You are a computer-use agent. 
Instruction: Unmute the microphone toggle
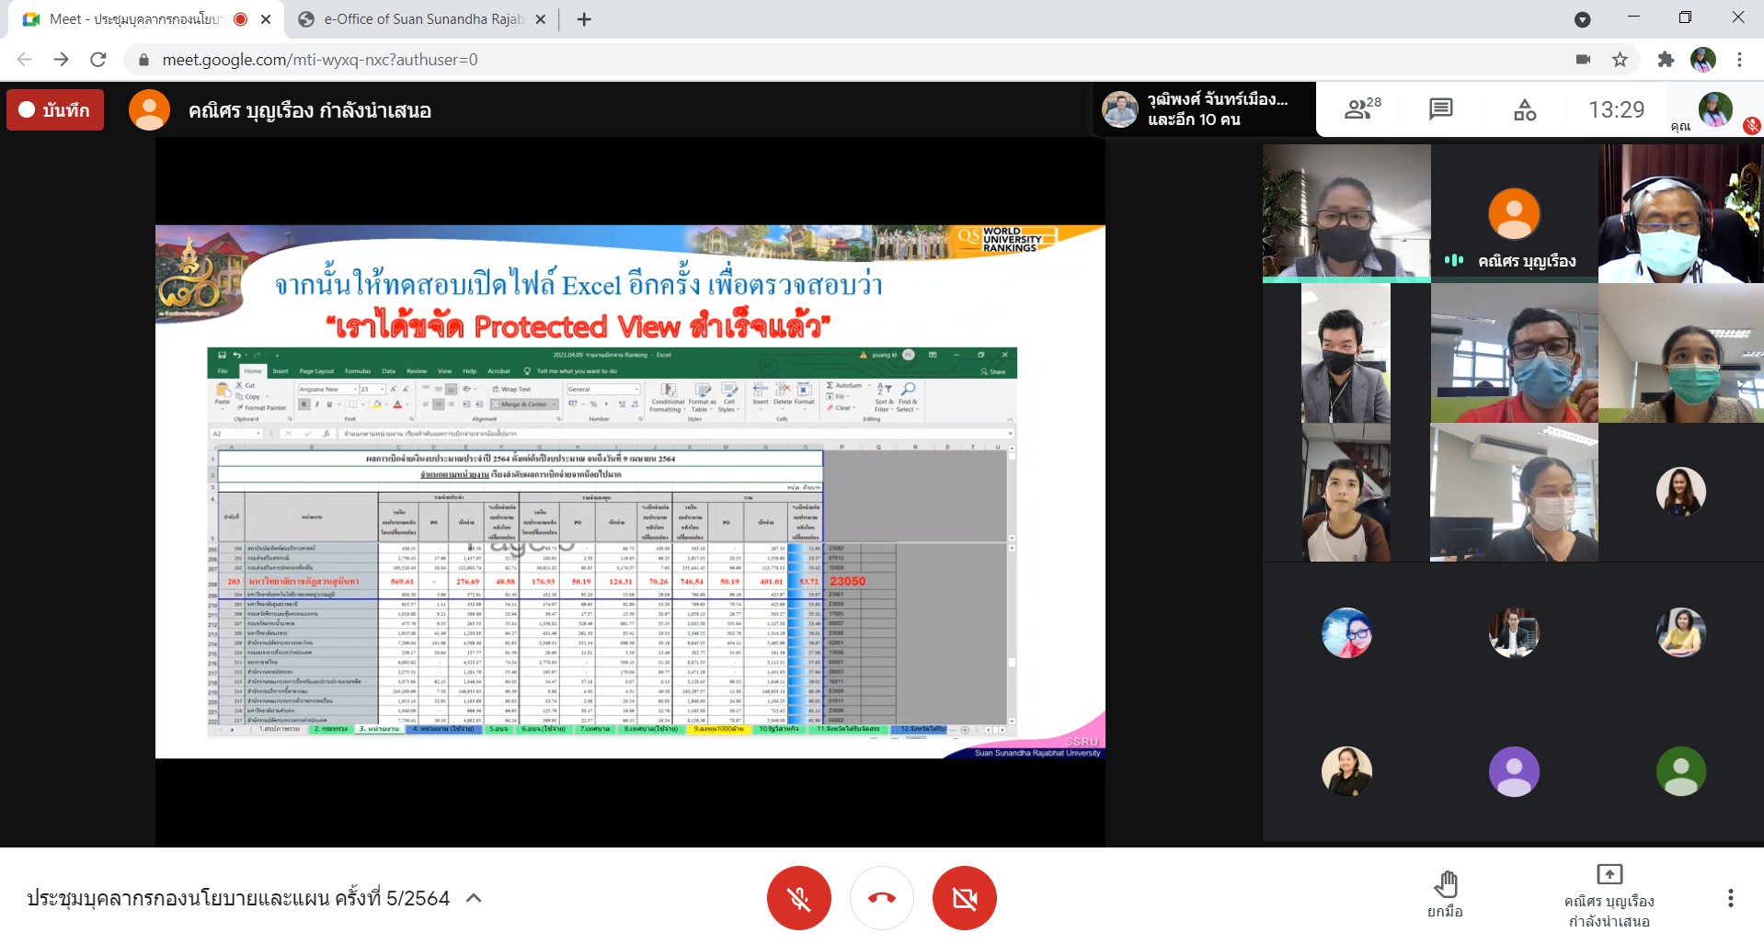point(798,898)
